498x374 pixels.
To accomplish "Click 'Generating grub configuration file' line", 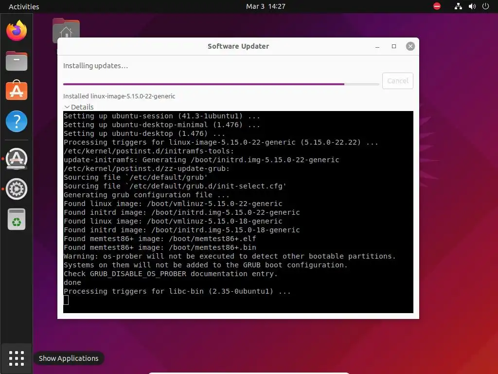I will pyautogui.click(x=146, y=195).
